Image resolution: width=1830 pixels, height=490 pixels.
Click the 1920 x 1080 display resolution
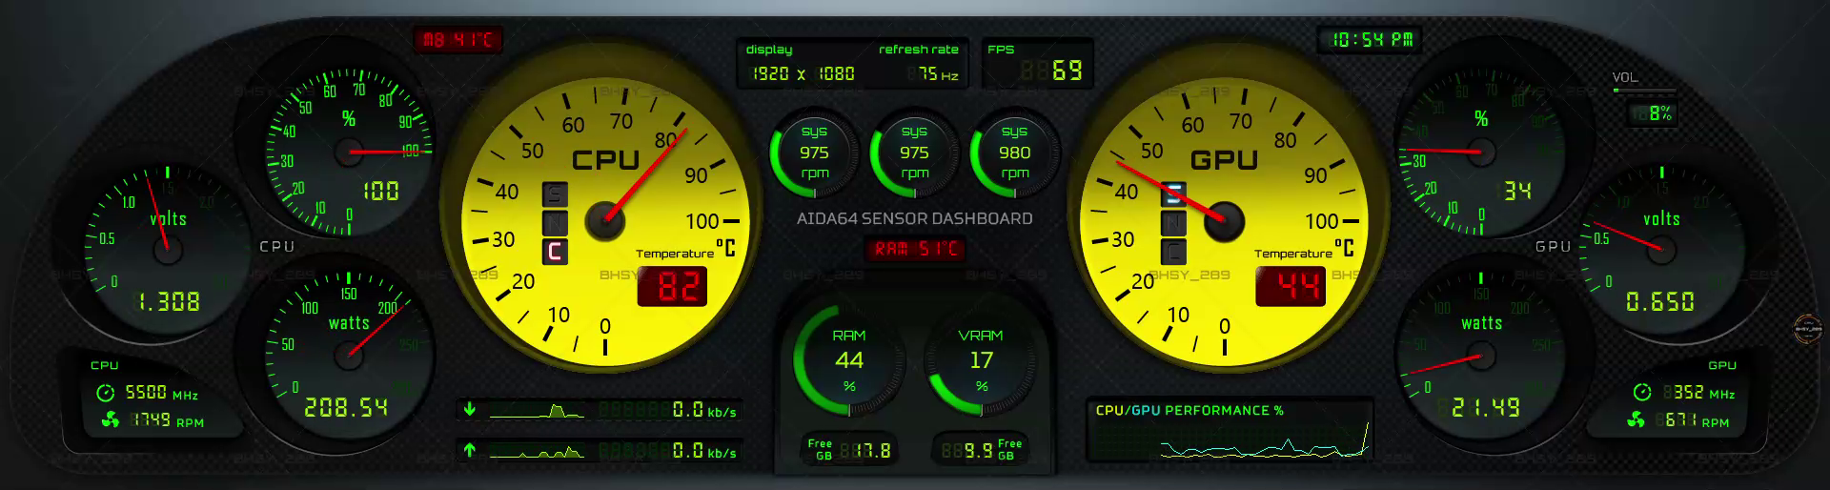[x=803, y=73]
